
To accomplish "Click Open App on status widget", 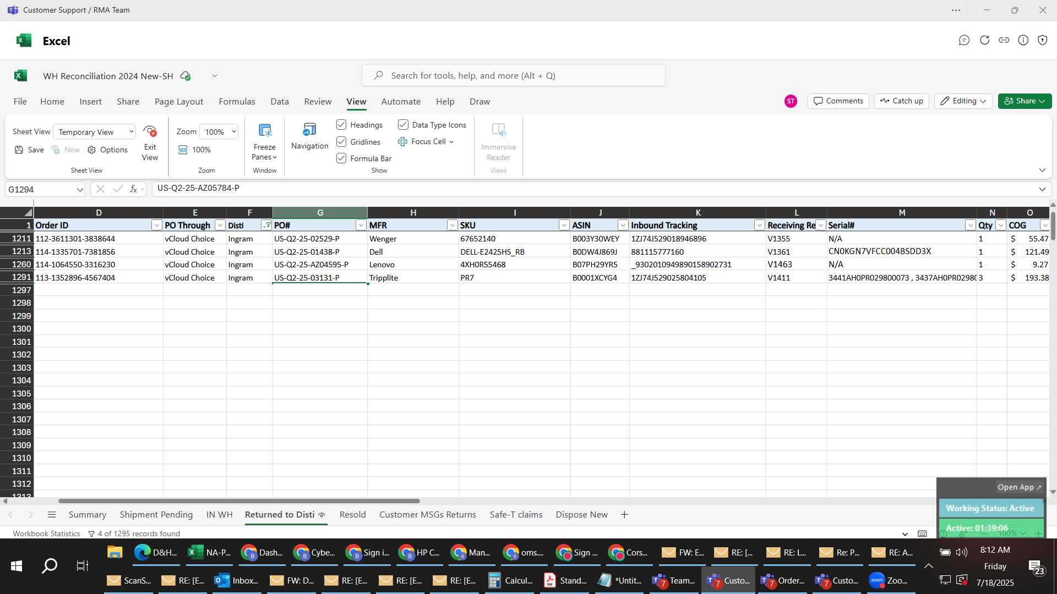I will (1019, 487).
